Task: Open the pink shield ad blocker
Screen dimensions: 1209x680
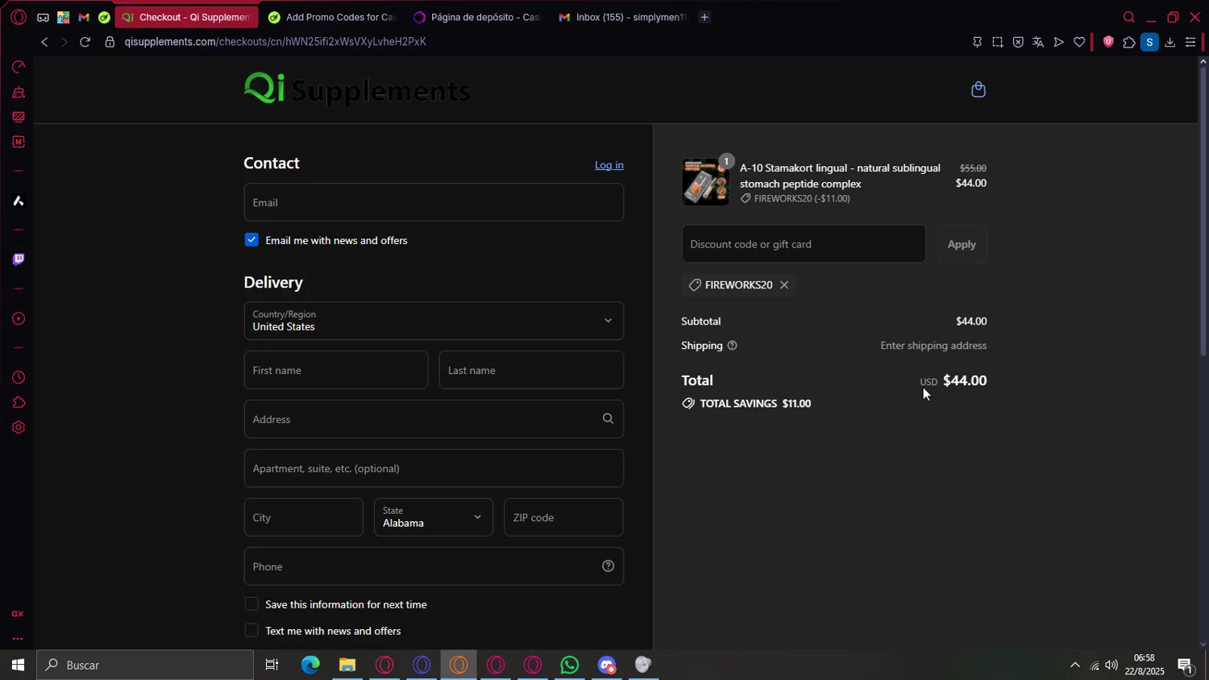Action: click(1108, 42)
